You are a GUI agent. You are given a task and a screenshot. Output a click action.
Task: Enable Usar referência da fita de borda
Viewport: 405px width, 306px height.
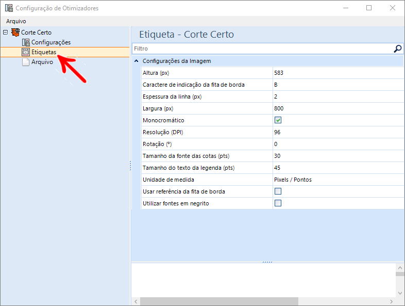pos(278,191)
